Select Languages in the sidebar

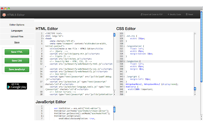pos(17,31)
